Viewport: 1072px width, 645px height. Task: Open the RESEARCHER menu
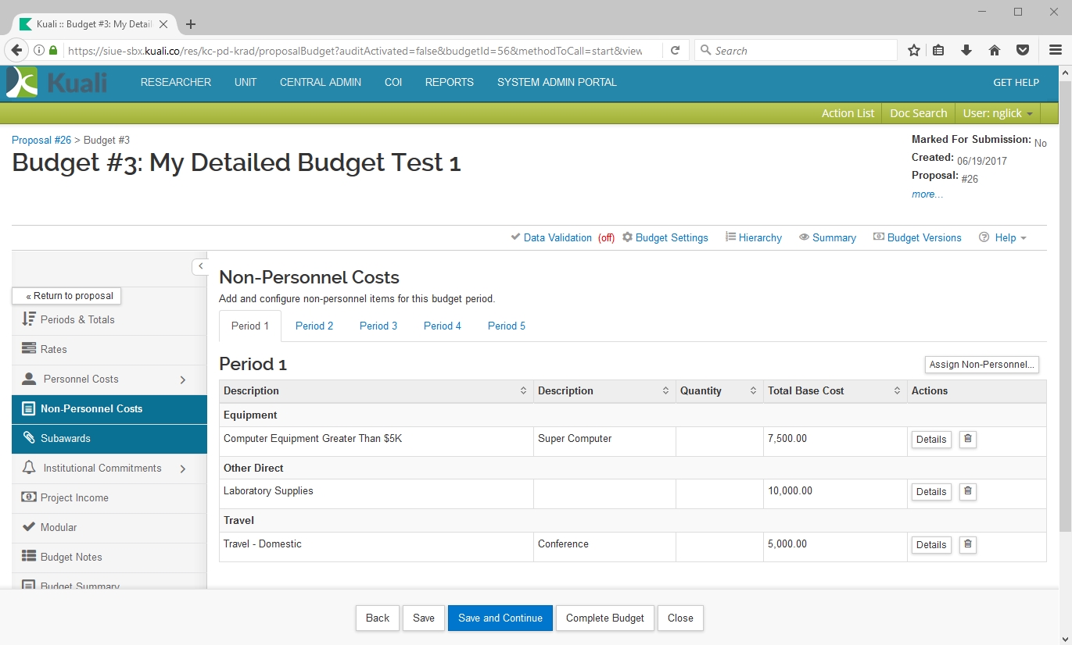176,82
